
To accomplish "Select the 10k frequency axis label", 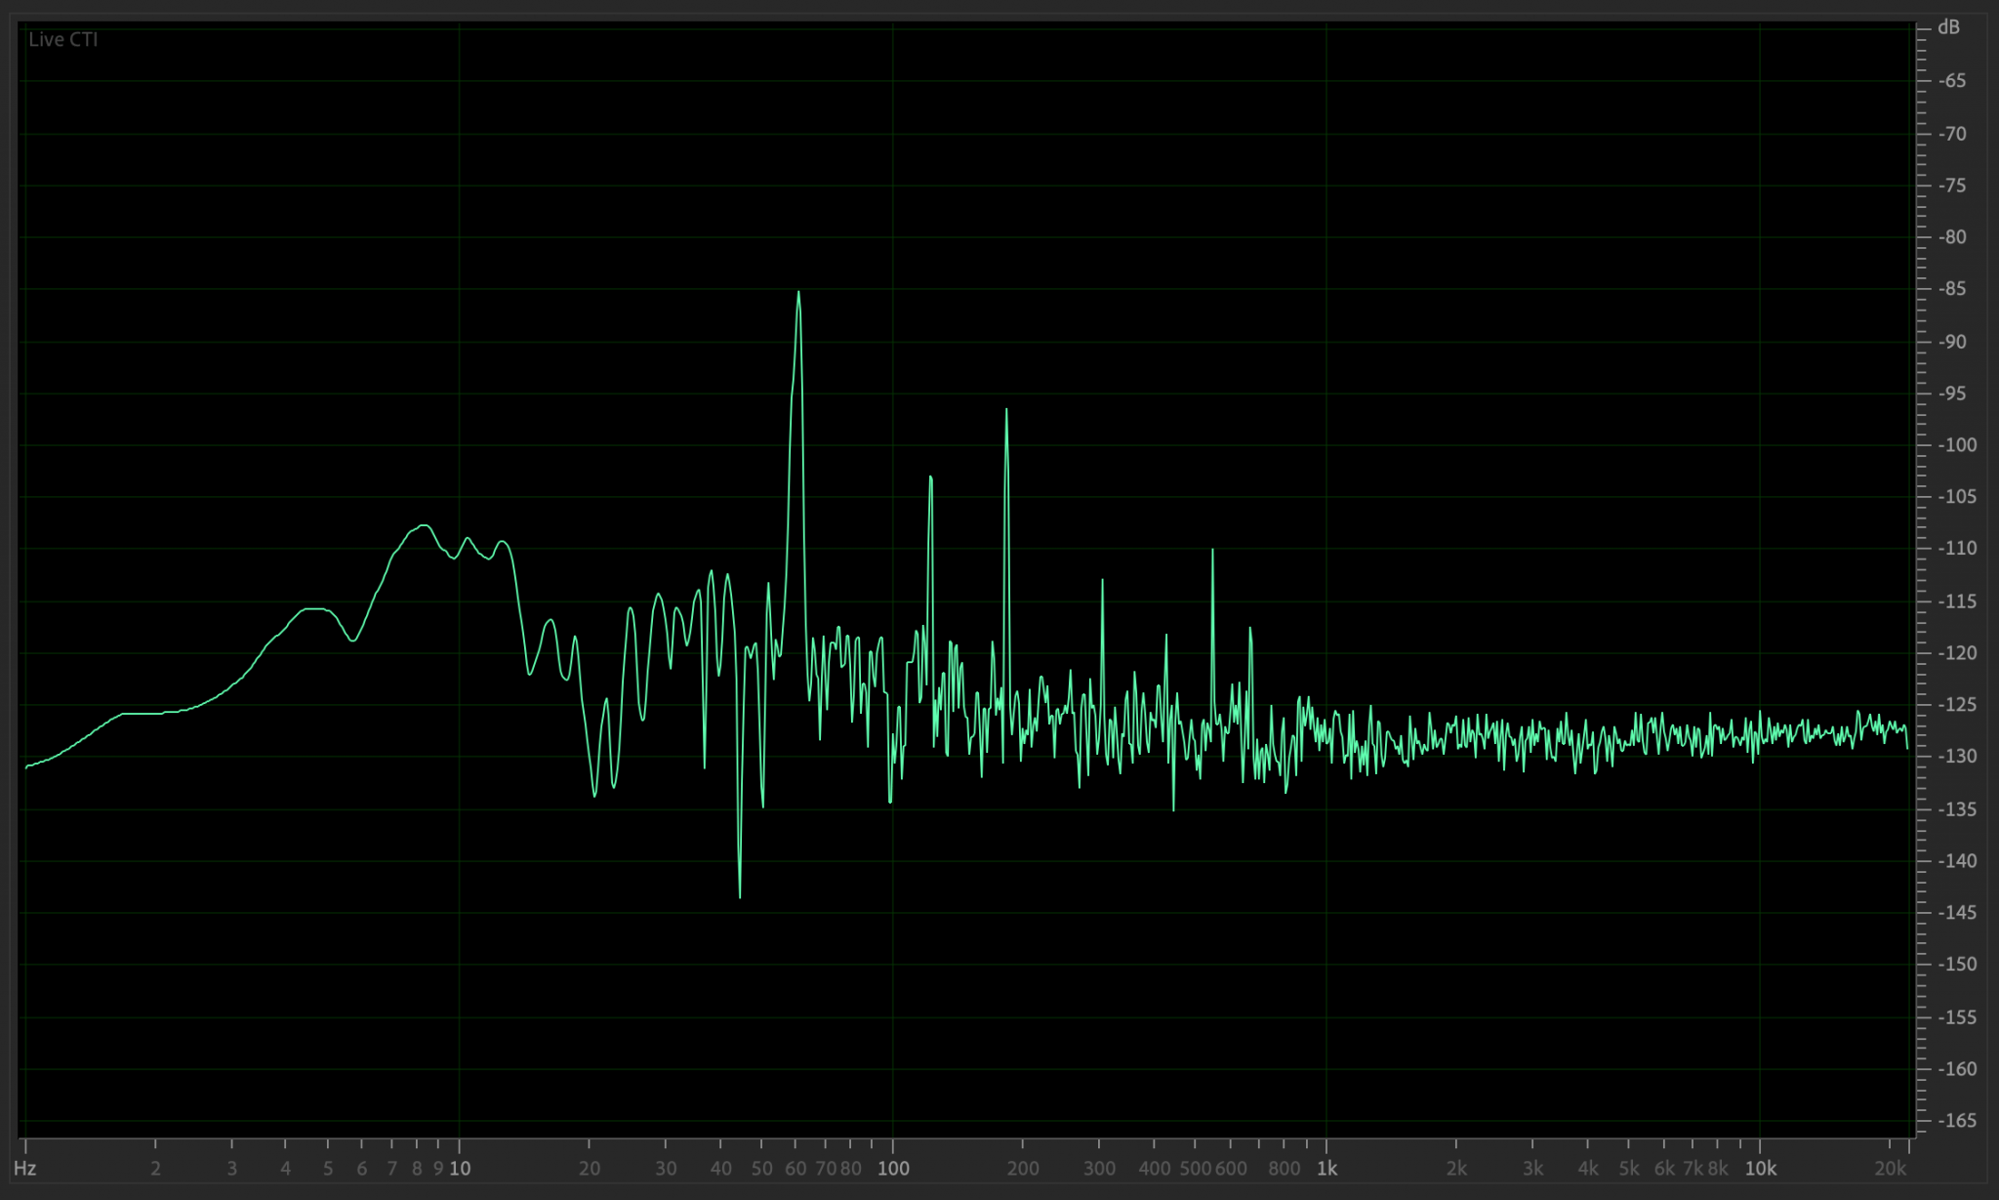I will coord(1761,1168).
